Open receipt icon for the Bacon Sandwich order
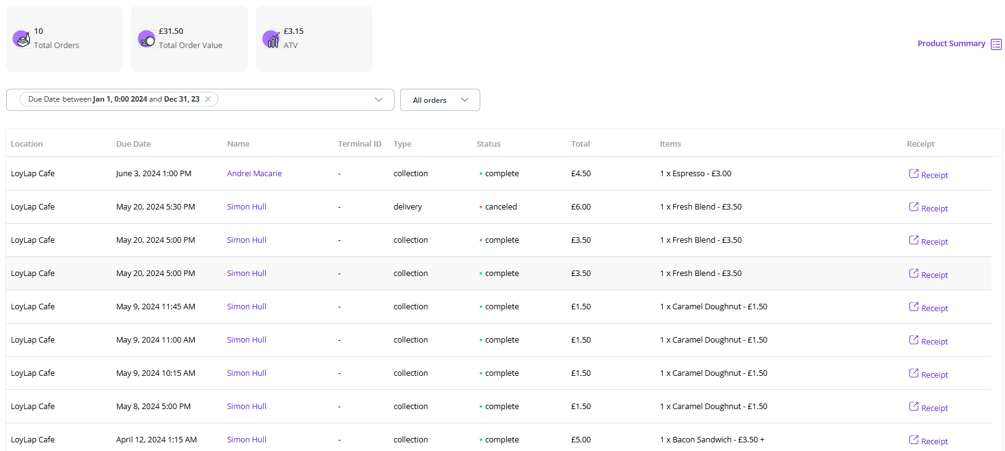Viewport: 1005px width, 451px height. tap(914, 440)
